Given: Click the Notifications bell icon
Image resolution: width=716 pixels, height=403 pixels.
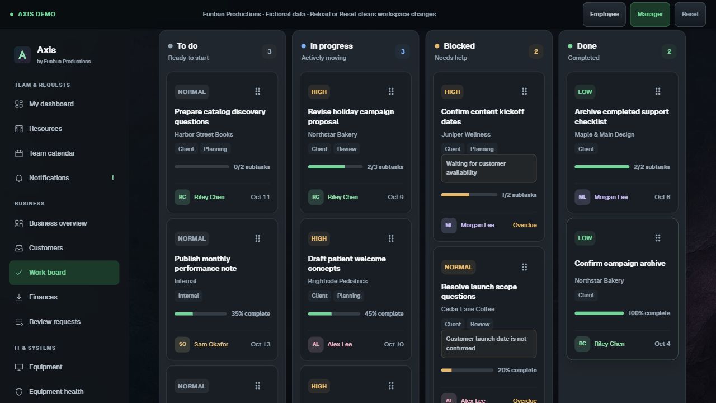Looking at the screenshot, I should [19, 178].
